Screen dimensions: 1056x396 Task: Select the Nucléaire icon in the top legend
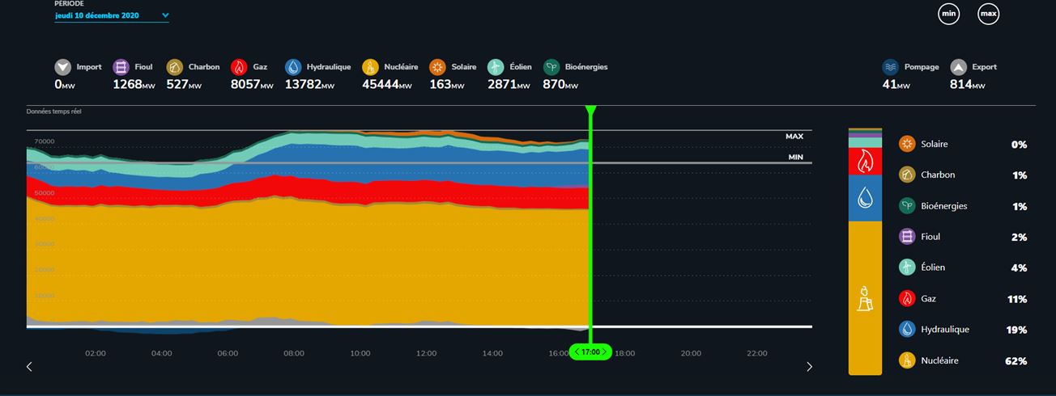coord(371,68)
